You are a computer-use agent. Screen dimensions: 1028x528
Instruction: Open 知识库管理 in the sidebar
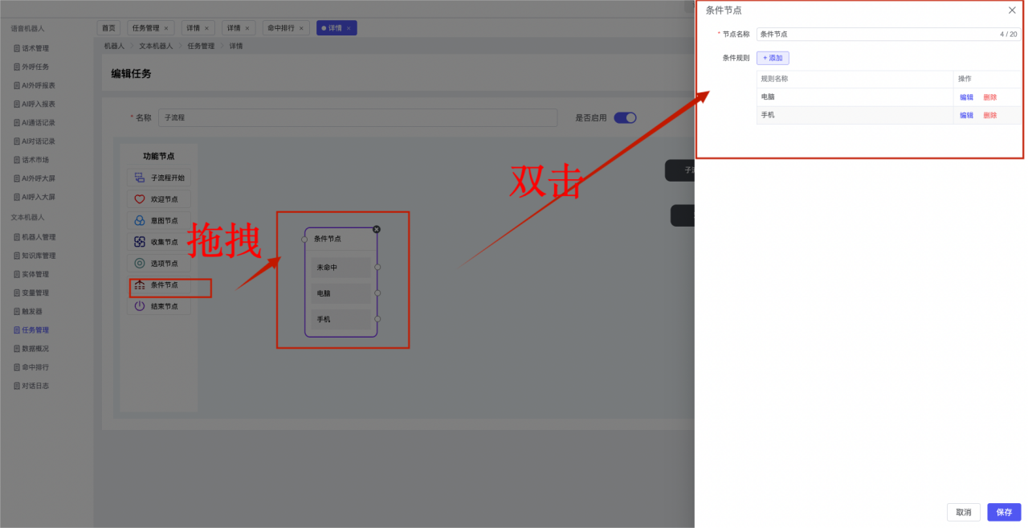[x=39, y=256]
